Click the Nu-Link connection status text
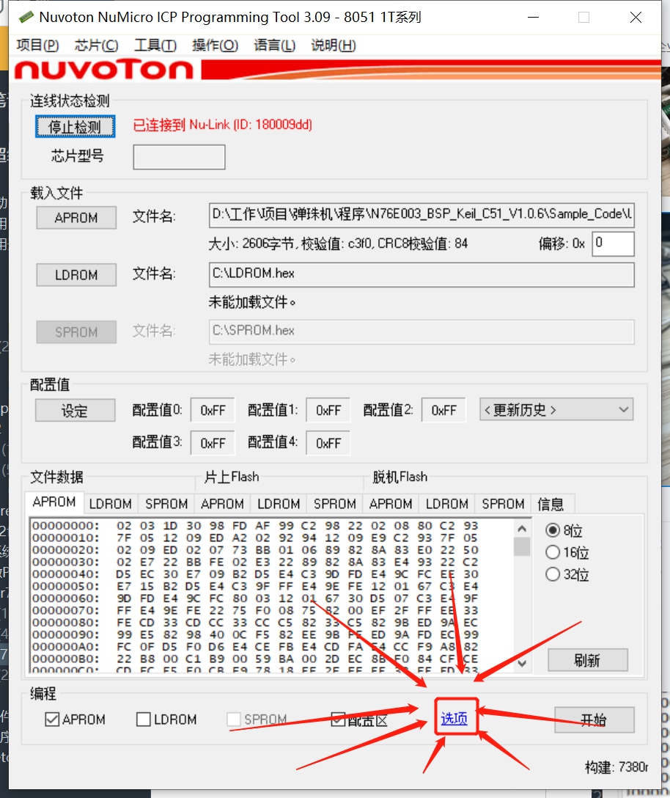Image resolution: width=670 pixels, height=798 pixels. pyautogui.click(x=223, y=125)
